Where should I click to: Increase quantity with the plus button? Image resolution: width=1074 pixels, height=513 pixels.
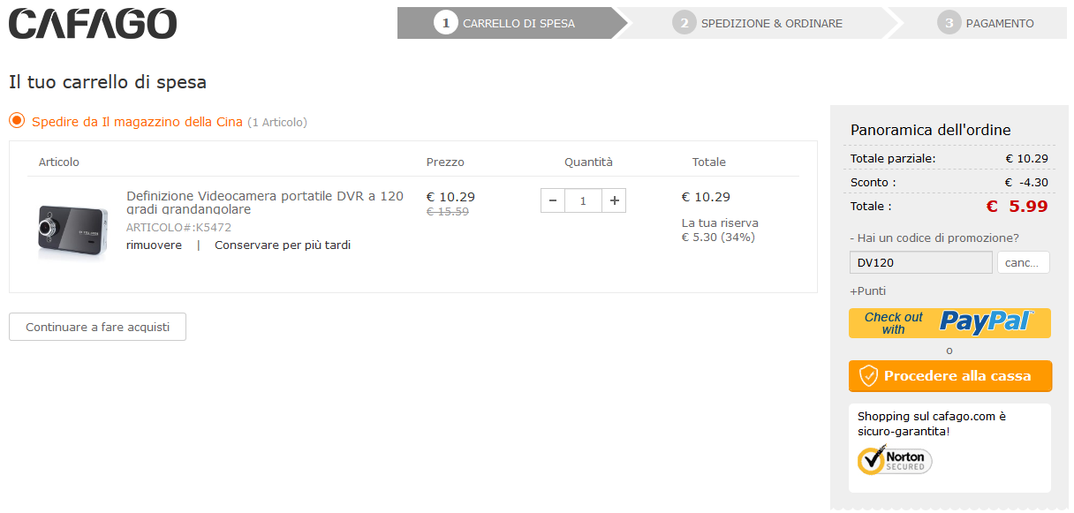pyautogui.click(x=615, y=200)
